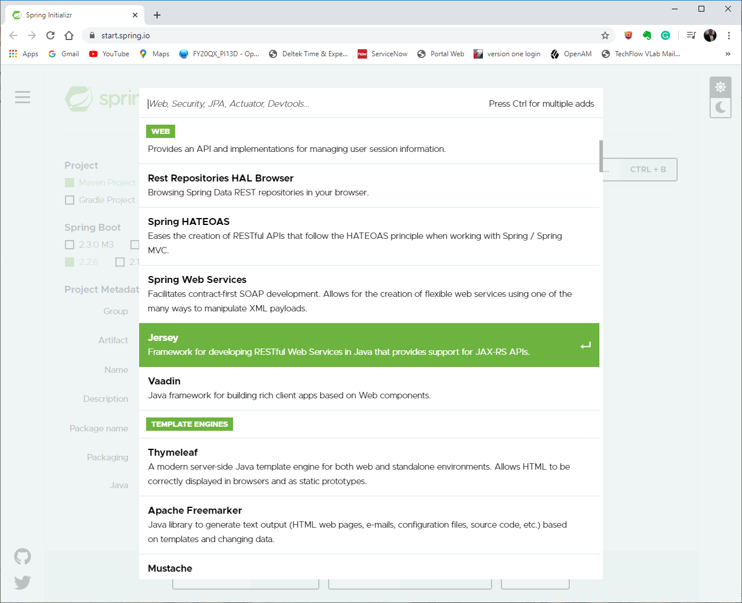
Task: Open the Twitter link icon
Action: (x=23, y=582)
